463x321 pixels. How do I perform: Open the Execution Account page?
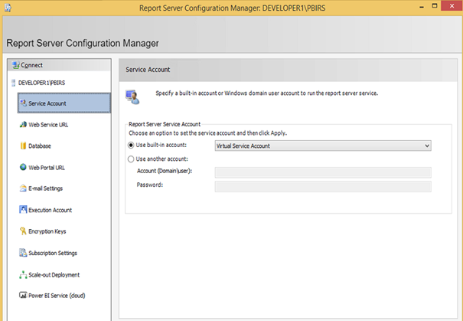(51, 210)
